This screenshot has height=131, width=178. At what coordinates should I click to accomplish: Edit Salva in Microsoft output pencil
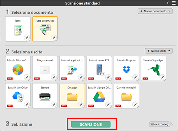27,77
